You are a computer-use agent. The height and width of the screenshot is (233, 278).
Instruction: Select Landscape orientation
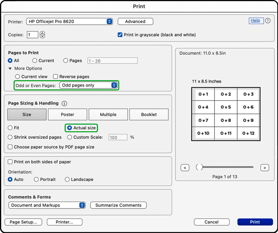point(67,179)
